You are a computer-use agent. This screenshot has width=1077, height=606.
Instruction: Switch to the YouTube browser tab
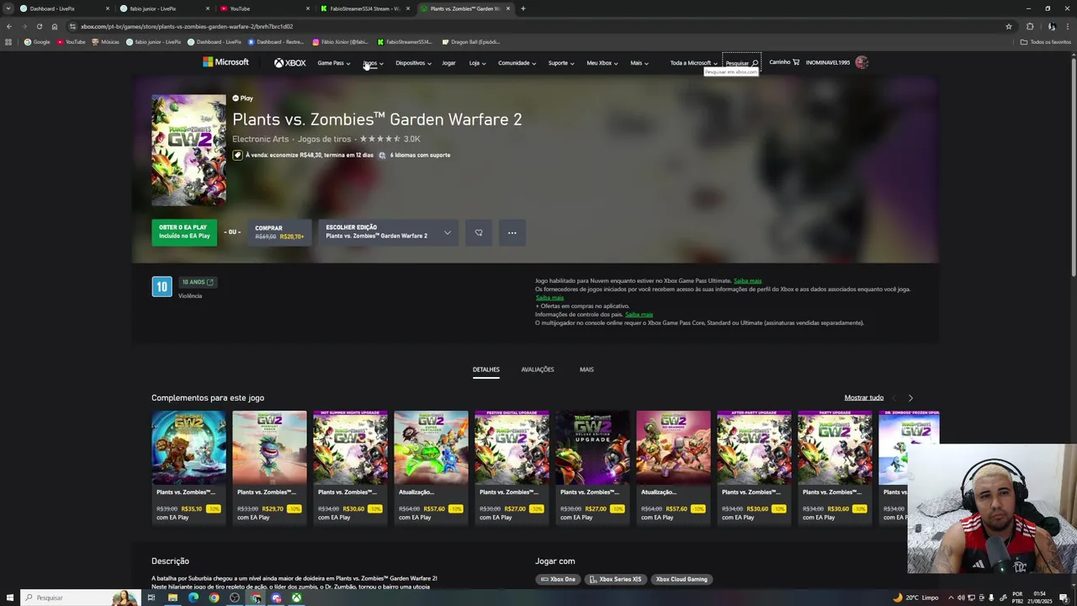click(265, 8)
